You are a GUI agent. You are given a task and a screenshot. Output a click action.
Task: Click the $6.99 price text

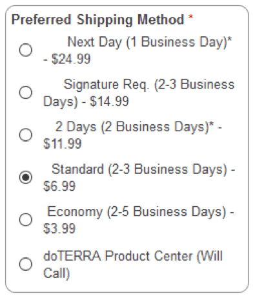tap(59, 186)
